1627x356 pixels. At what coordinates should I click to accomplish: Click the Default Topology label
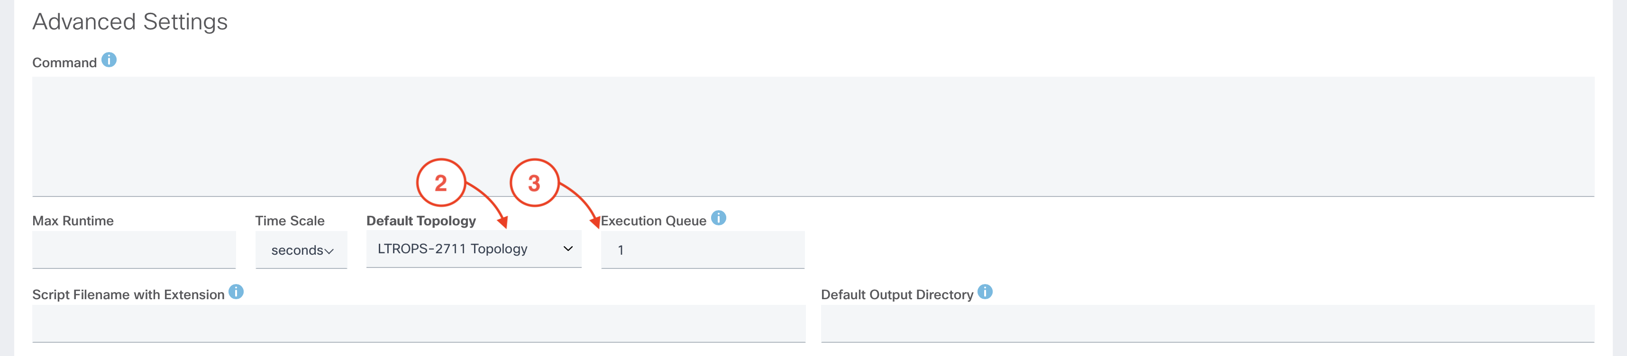tap(420, 221)
